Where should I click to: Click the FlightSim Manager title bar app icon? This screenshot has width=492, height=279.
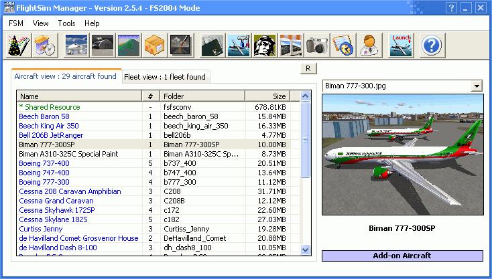pyautogui.click(x=9, y=7)
